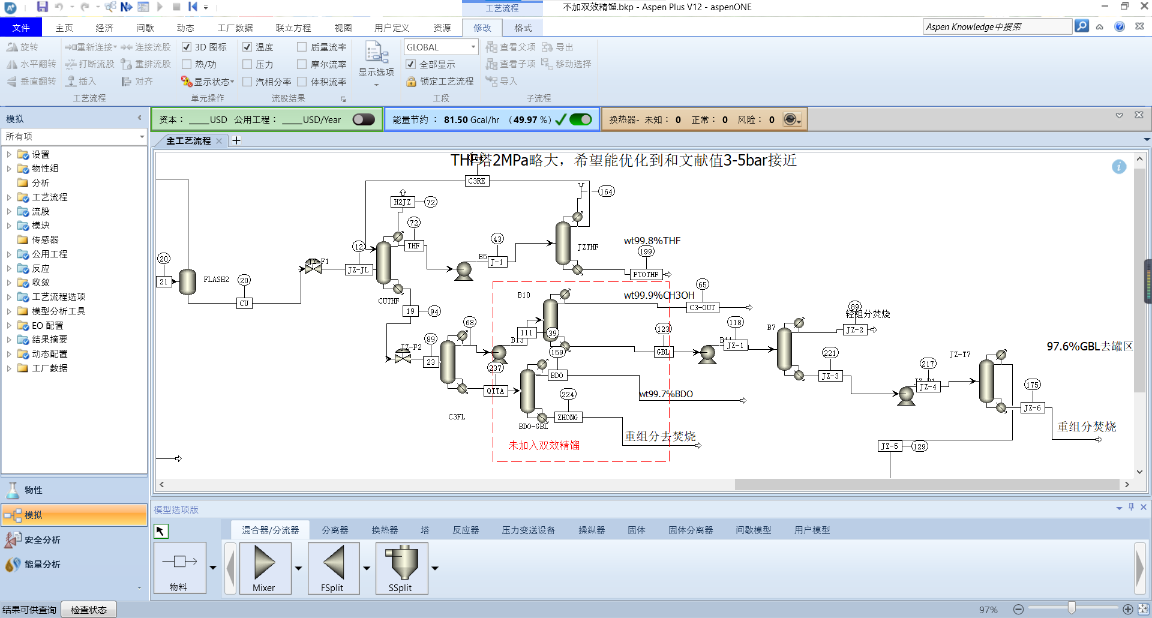Viewport: 1152px width, 618px height.
Task: Enable the 质量流率 checkbox
Action: [302, 47]
